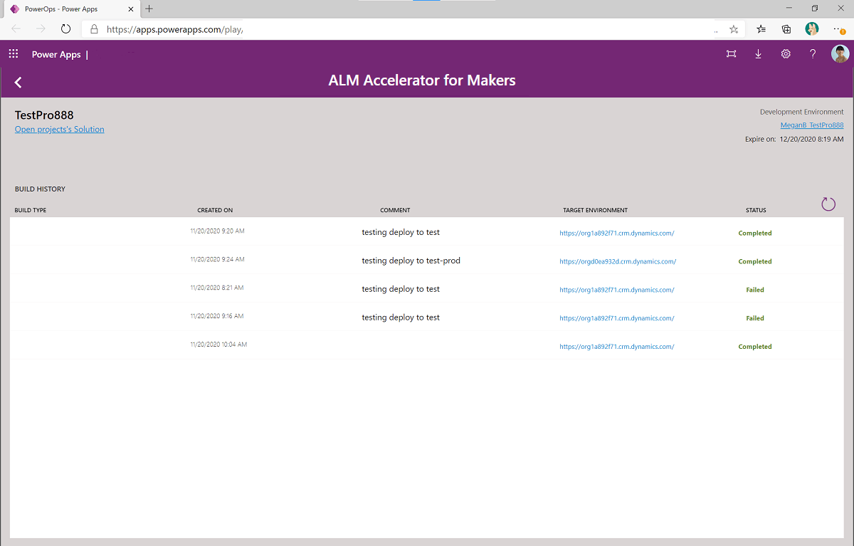
Task: Open the MeganB_TestPro888 environment link
Action: 811,125
